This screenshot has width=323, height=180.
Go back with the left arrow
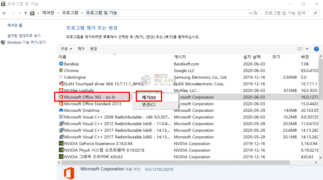click(4, 13)
